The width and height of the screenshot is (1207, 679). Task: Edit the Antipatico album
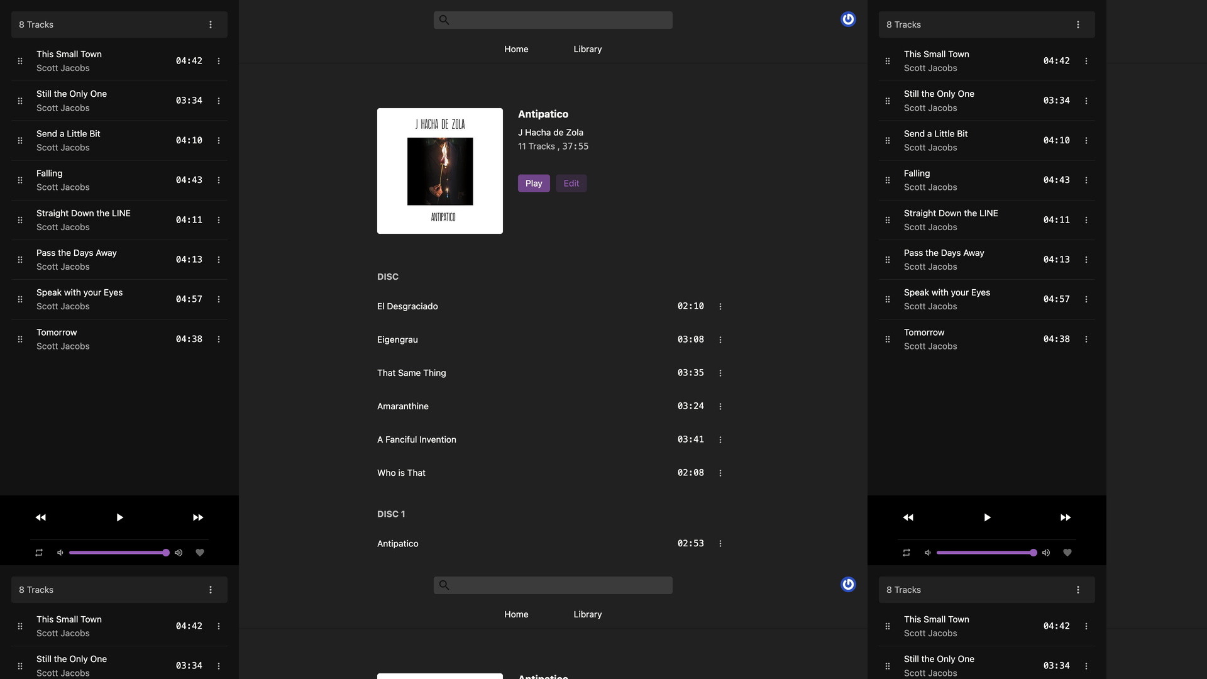tap(571, 184)
